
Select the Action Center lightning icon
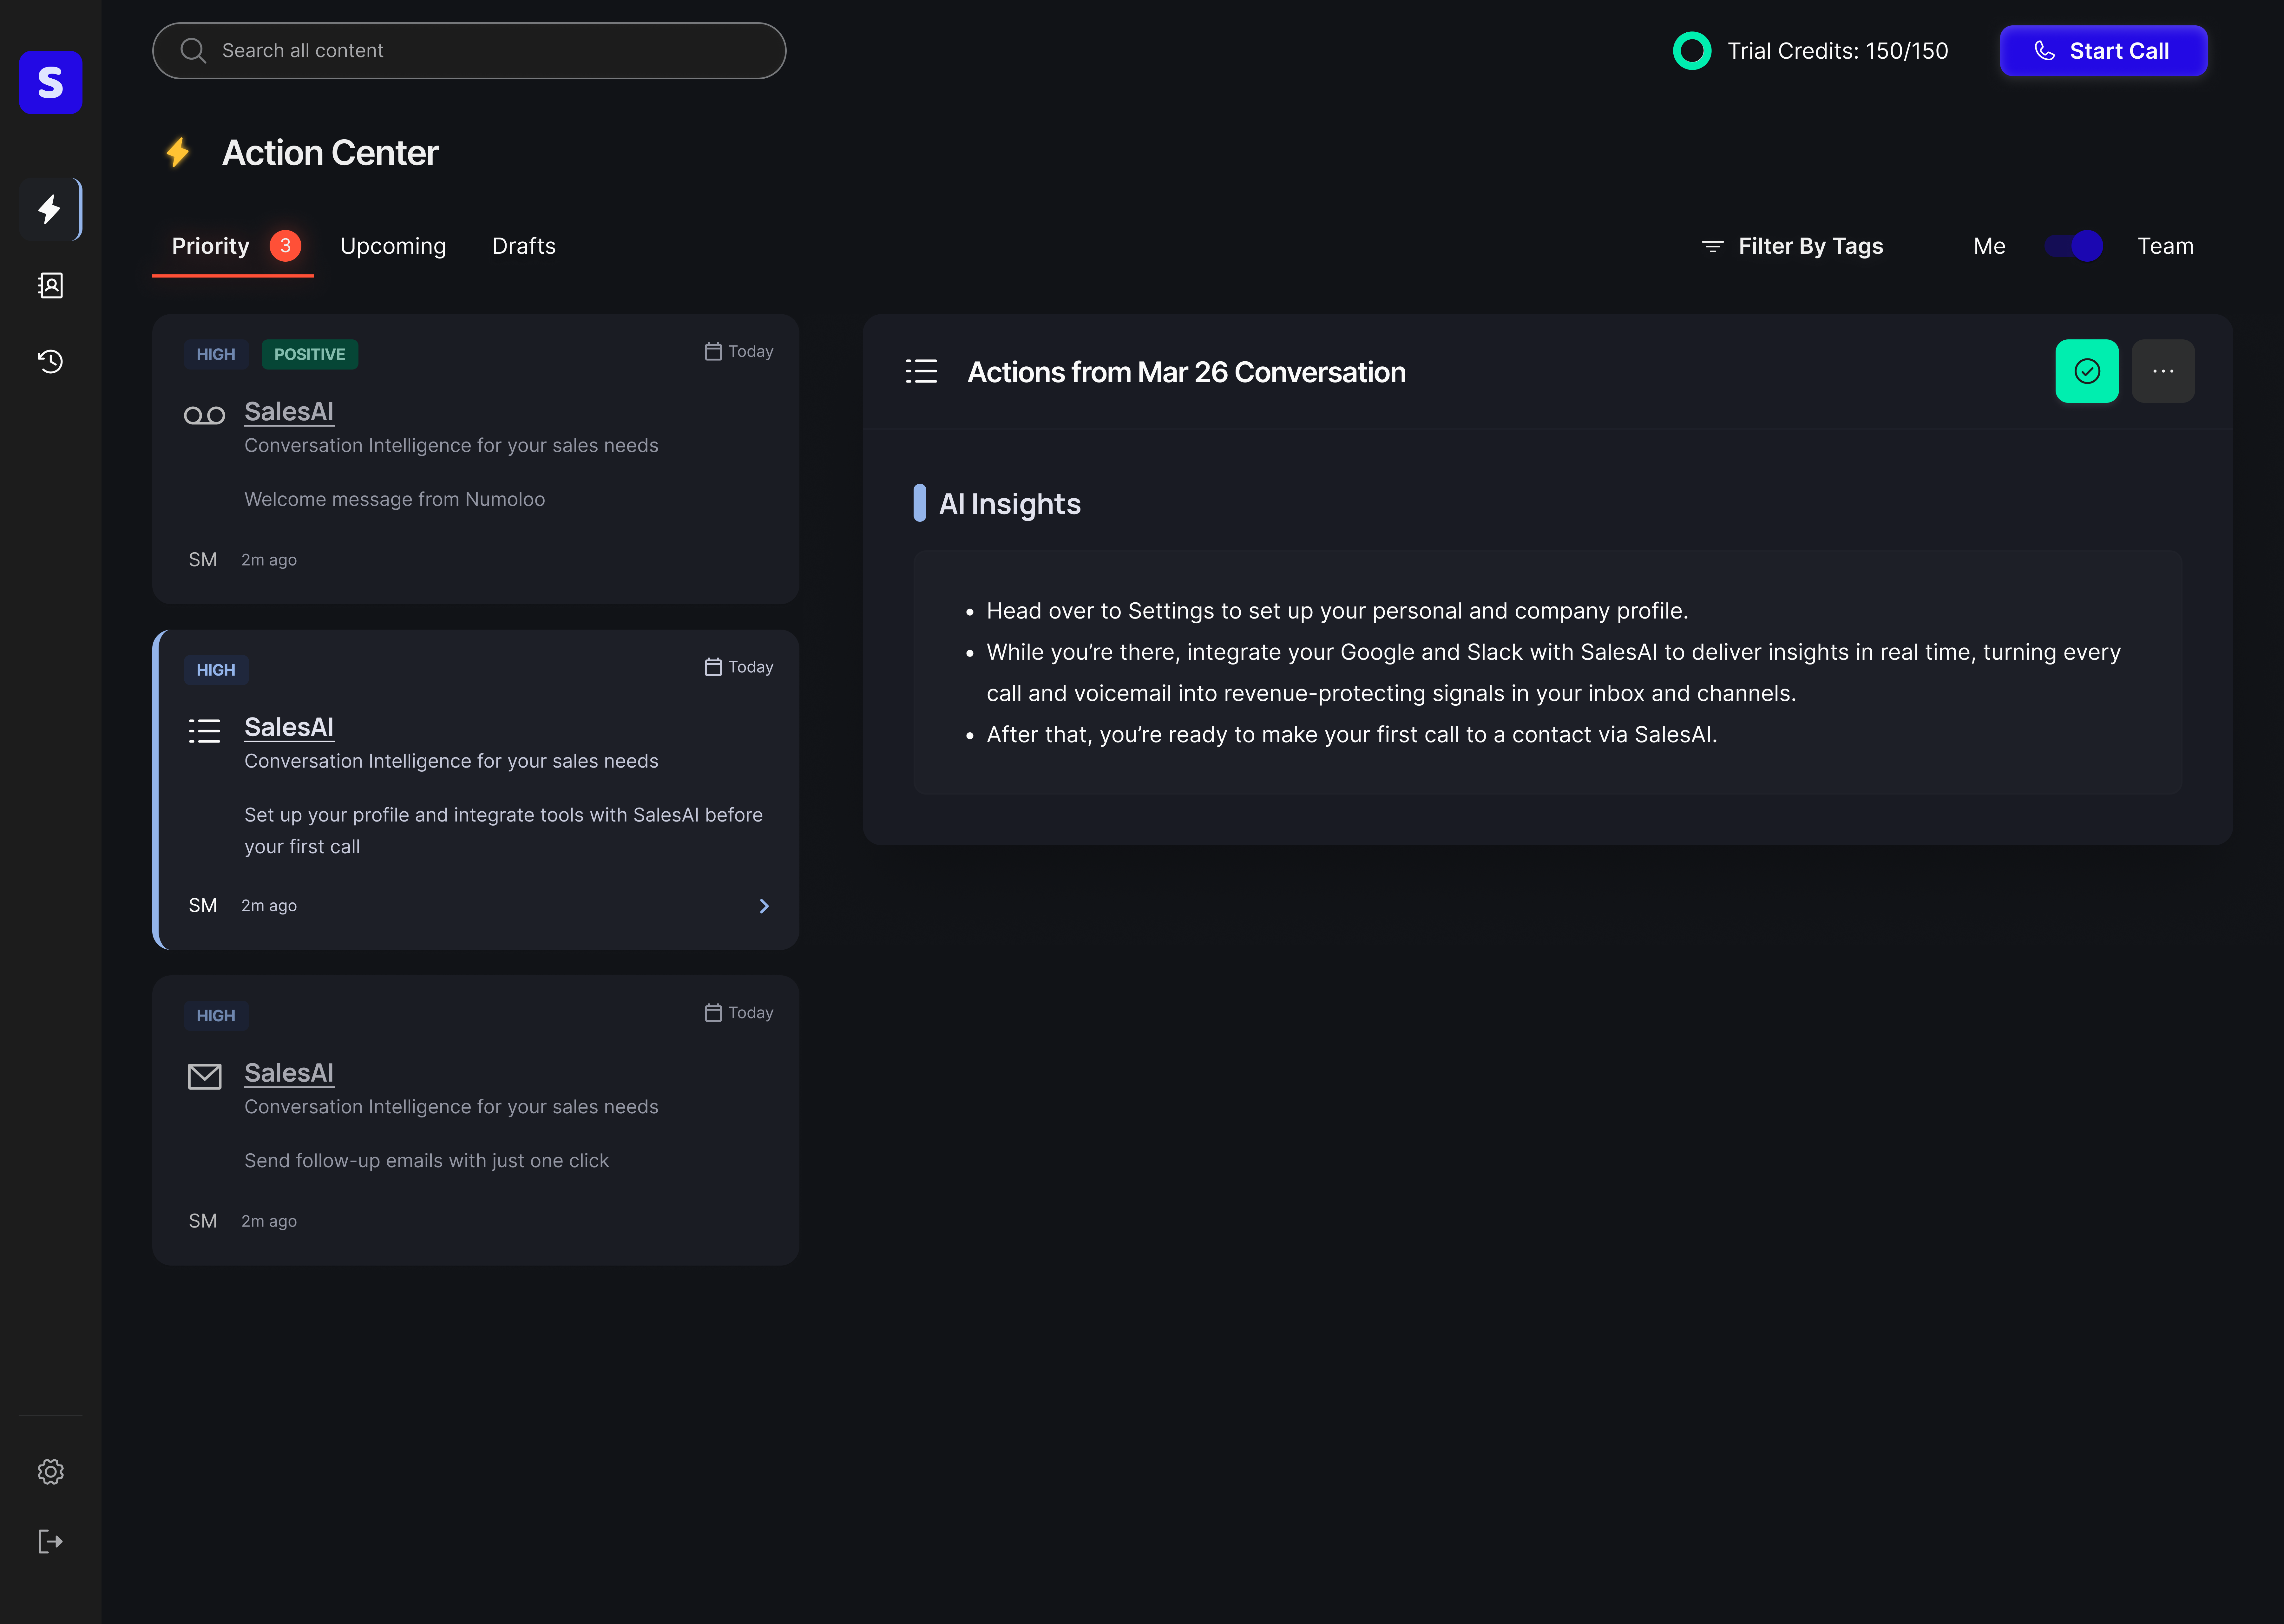coord(50,209)
